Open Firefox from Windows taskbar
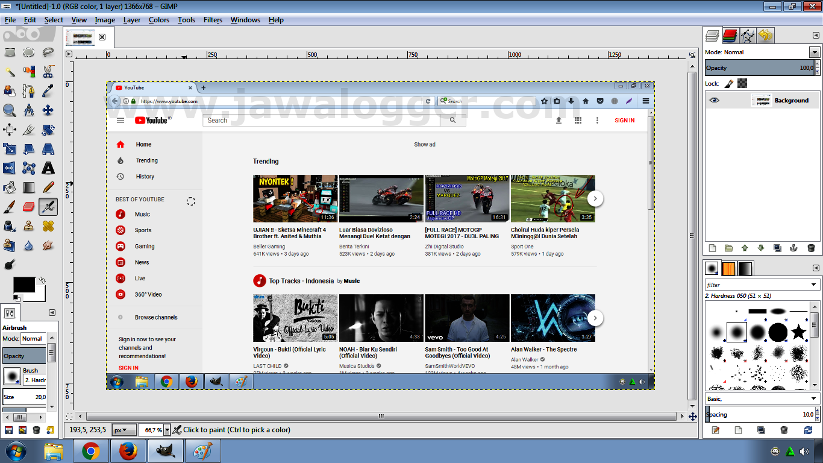The image size is (823, 463). coord(127,451)
